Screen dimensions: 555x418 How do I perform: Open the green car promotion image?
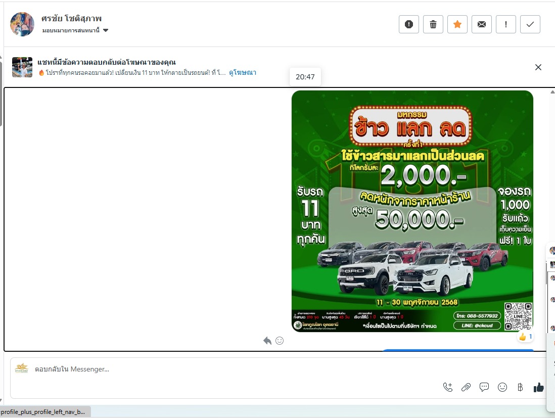(412, 211)
